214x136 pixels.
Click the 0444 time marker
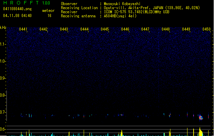coord(84,29)
